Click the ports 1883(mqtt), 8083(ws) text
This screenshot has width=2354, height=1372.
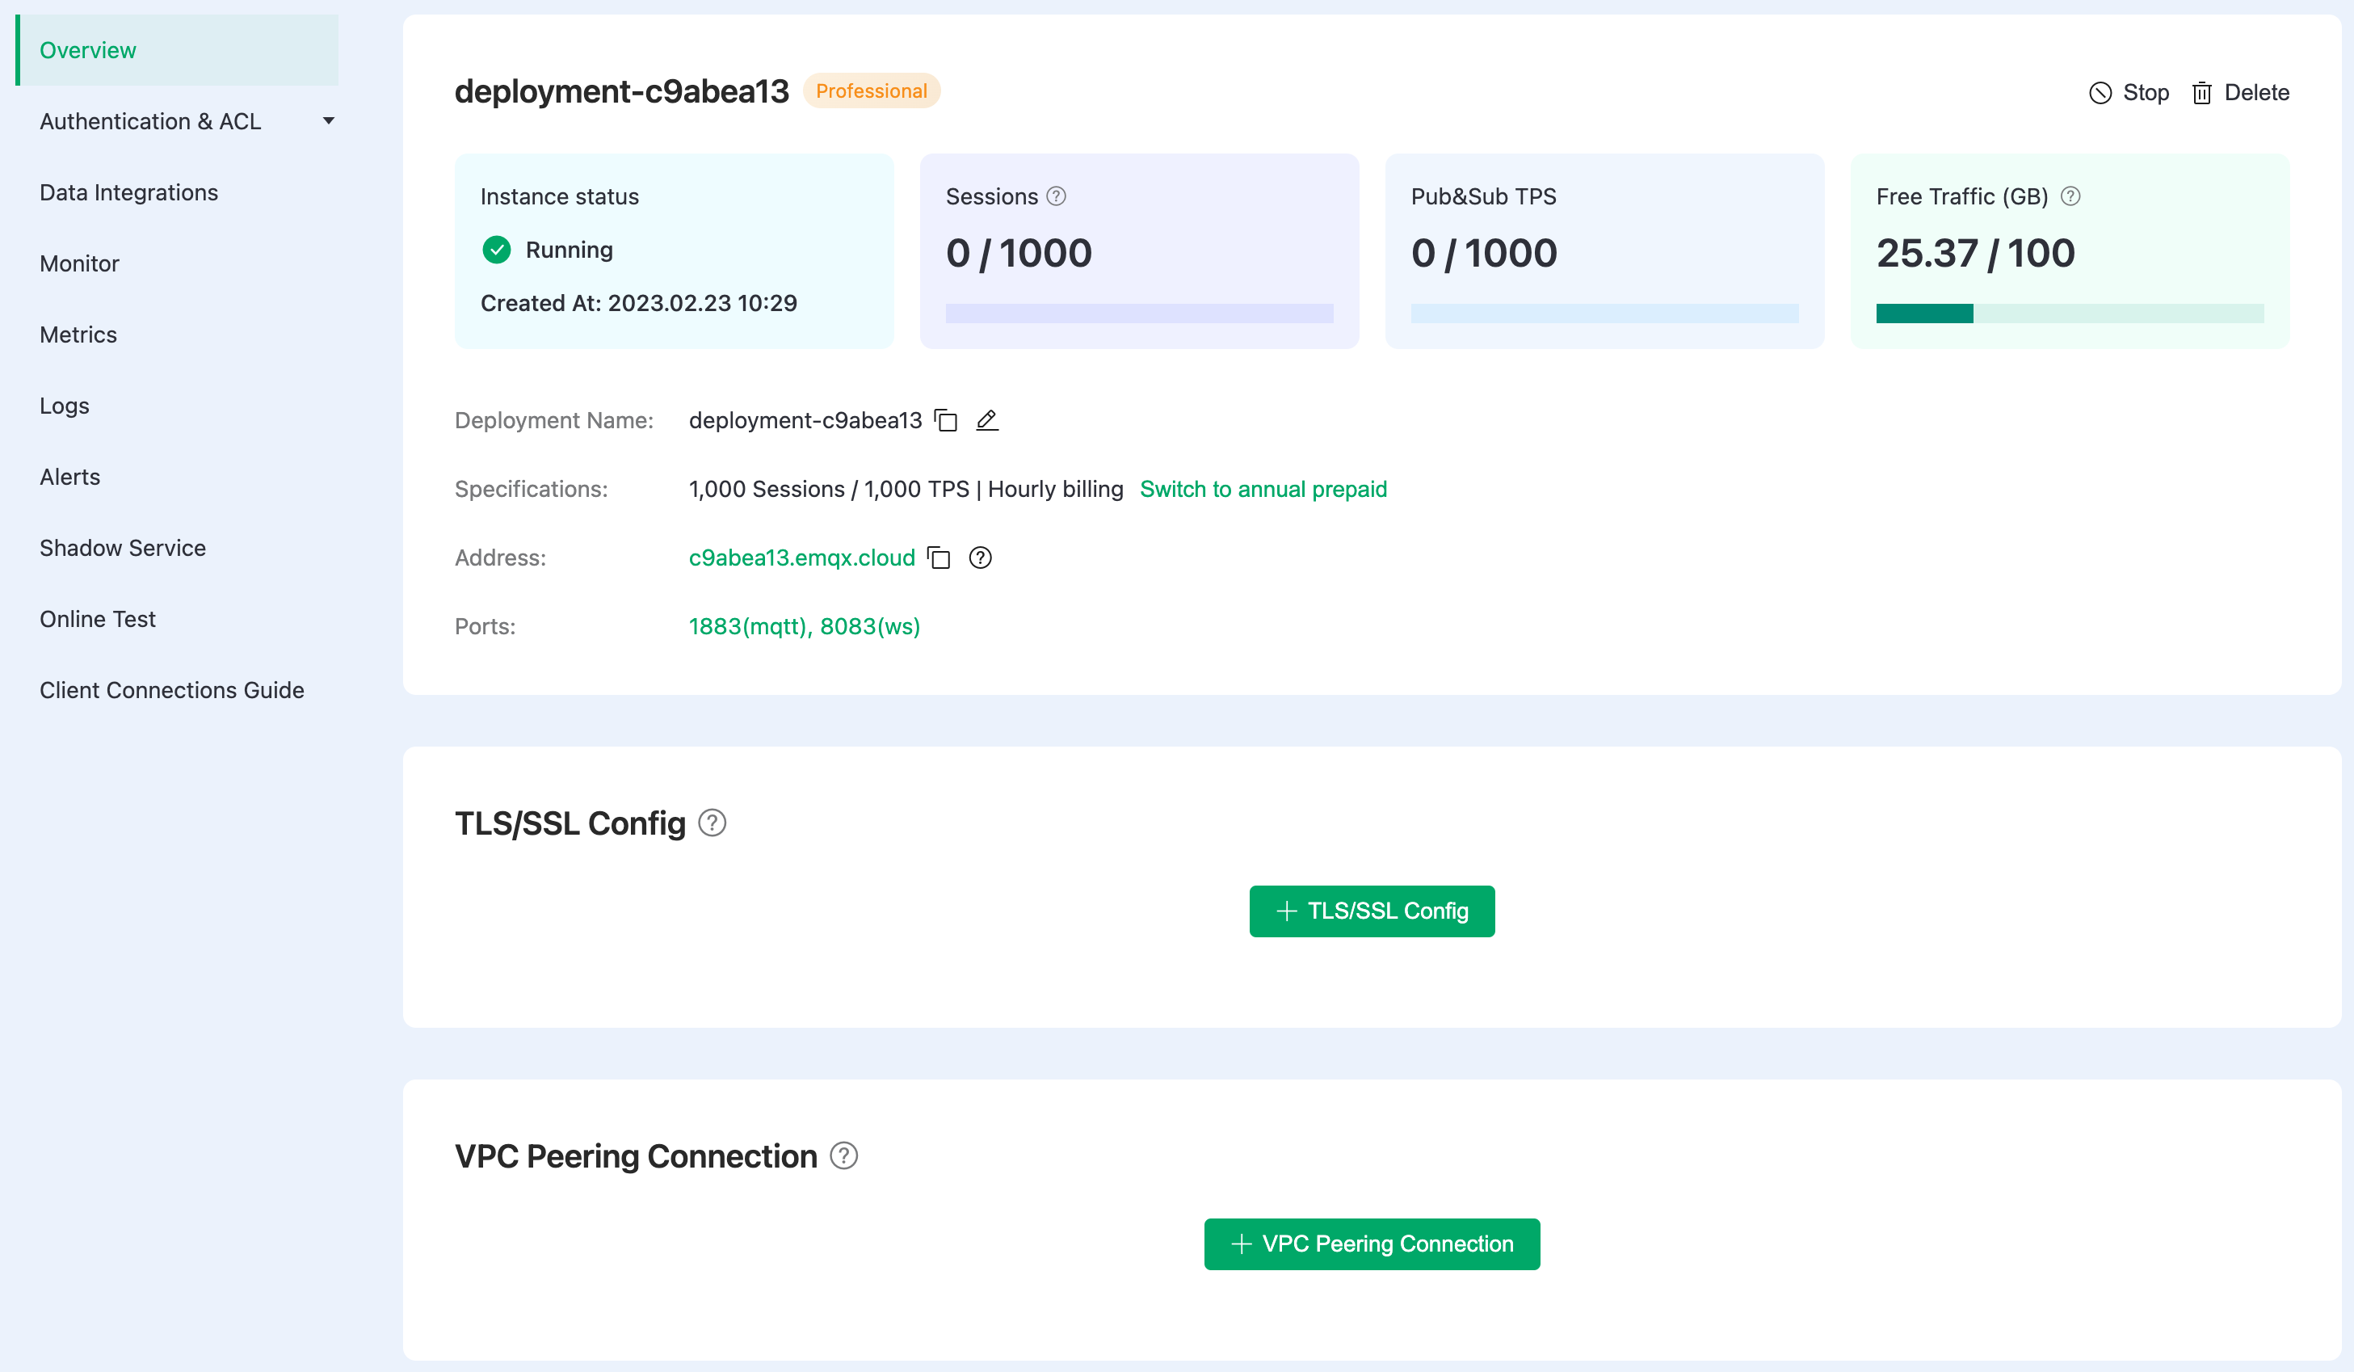(x=805, y=626)
